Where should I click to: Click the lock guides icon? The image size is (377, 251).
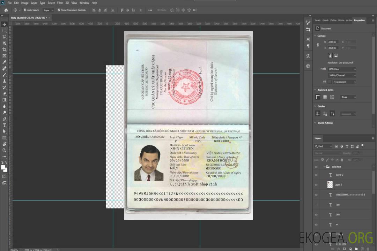(325, 114)
